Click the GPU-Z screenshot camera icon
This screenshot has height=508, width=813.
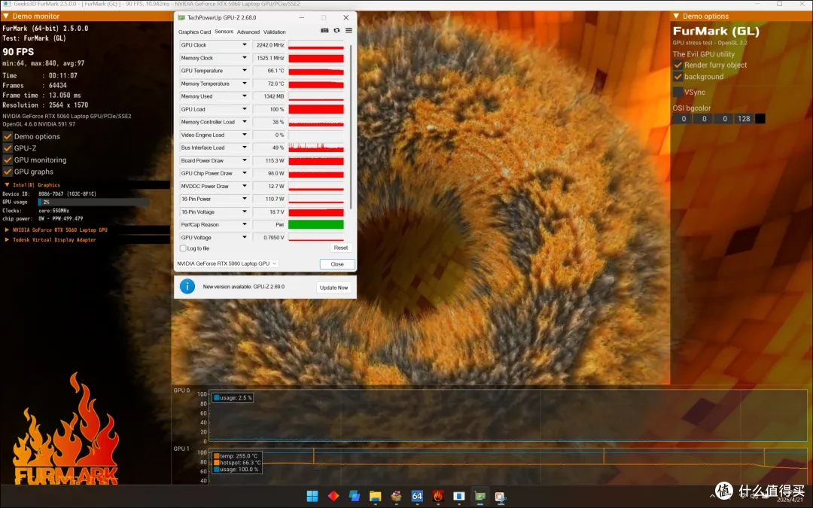[324, 31]
